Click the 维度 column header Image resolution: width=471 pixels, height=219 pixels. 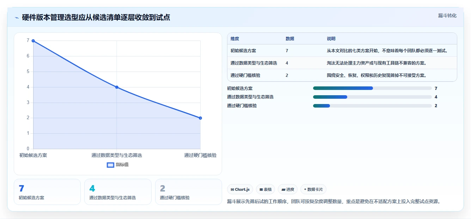click(x=235, y=39)
